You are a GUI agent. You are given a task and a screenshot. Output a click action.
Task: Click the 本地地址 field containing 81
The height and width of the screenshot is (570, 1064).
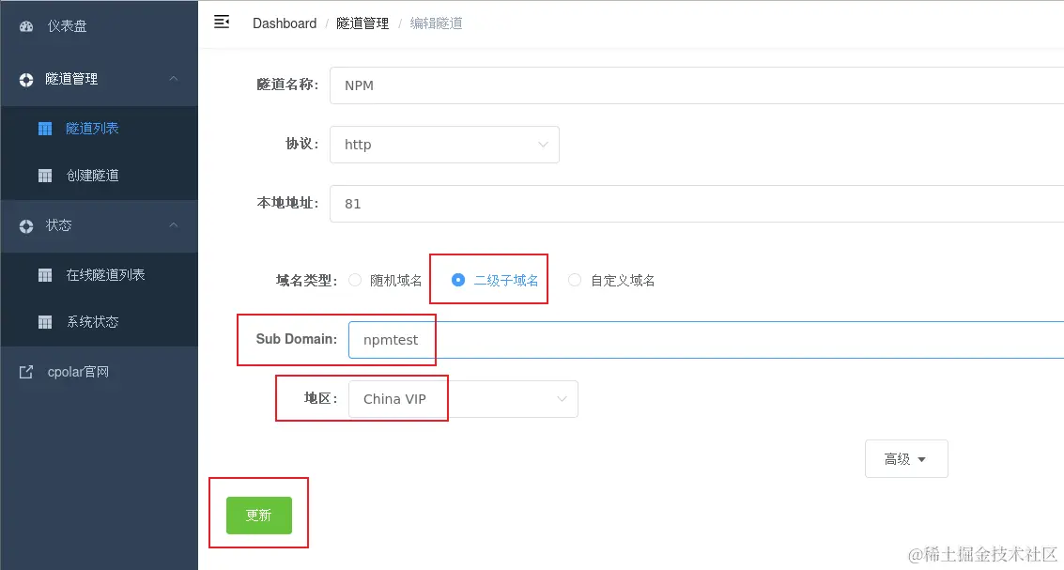coord(697,204)
